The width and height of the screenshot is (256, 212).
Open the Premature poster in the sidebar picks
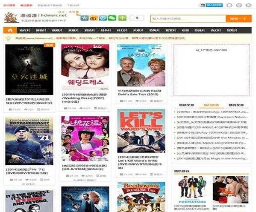click(192, 189)
